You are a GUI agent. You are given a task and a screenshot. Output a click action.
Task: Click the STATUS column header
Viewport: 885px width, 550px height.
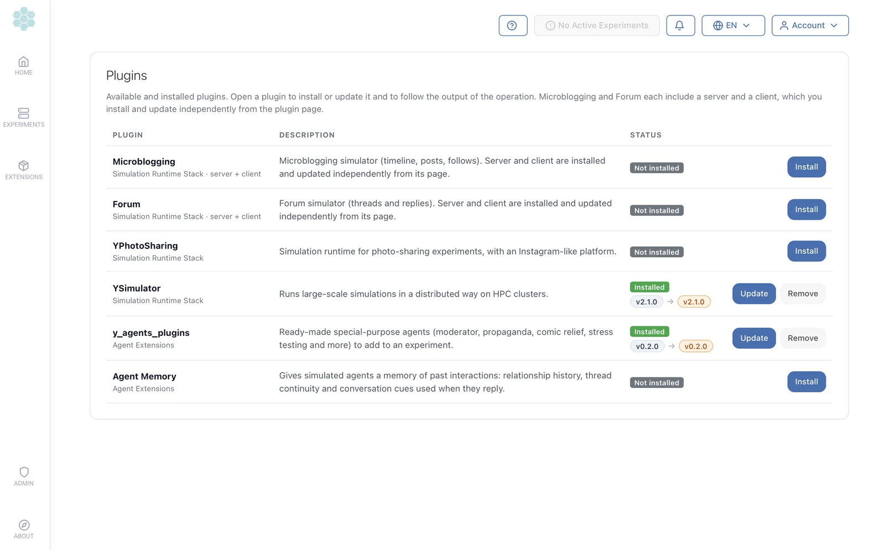point(646,135)
